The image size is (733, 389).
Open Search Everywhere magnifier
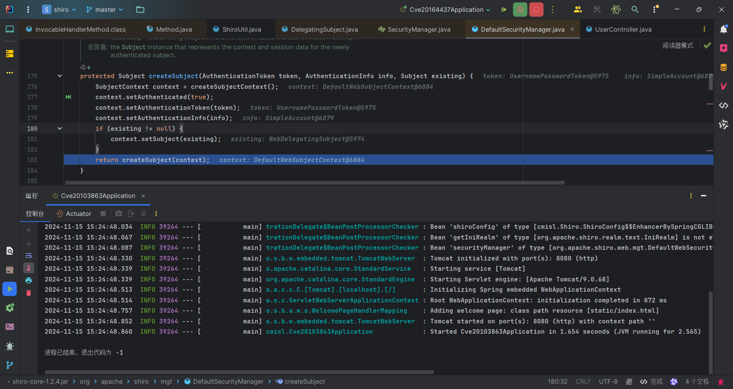[x=635, y=10]
